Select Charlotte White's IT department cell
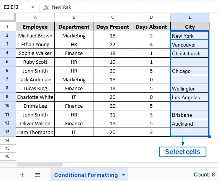219x181 pixels. 74,97
